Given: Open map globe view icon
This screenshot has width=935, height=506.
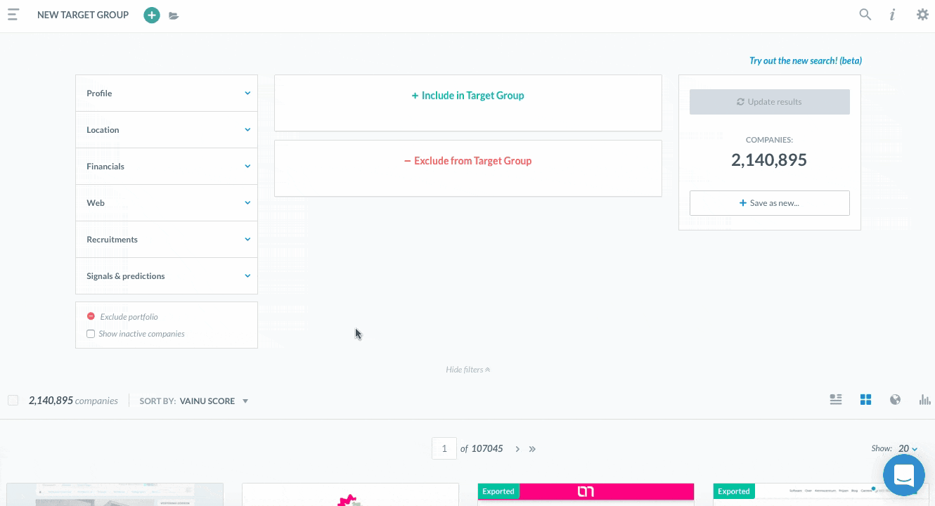Looking at the screenshot, I should pos(895,400).
